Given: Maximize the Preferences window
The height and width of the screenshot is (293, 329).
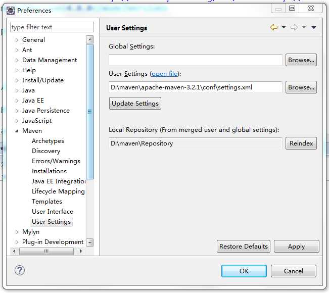Looking at the screenshot, I should [292, 9].
